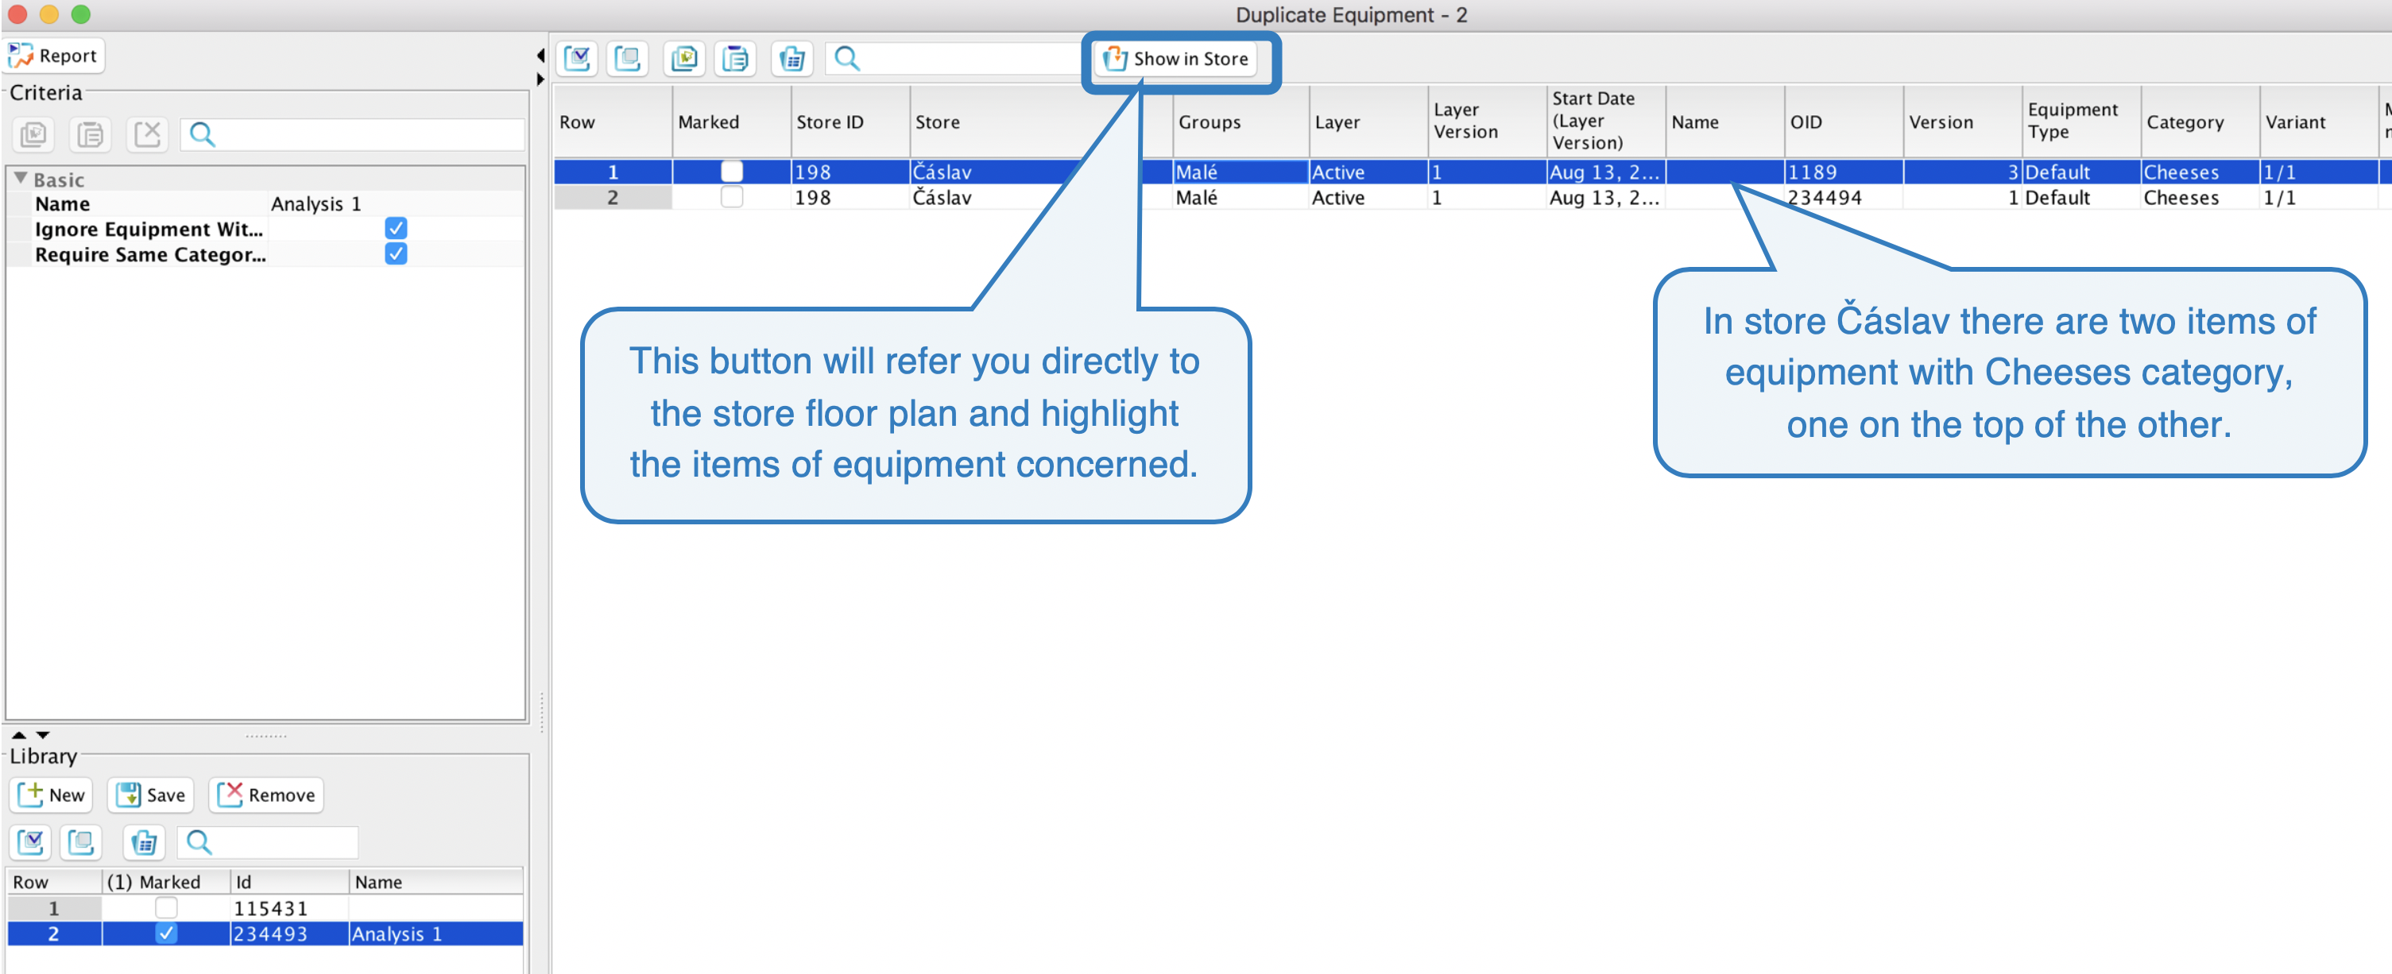Check Marked box for library row 115431
The image size is (2392, 974).
165,907
